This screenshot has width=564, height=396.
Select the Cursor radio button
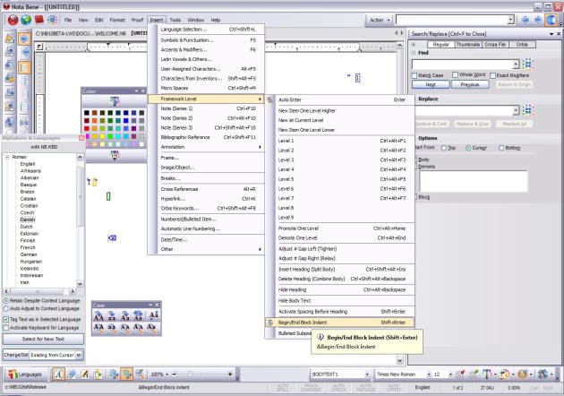[x=468, y=148]
